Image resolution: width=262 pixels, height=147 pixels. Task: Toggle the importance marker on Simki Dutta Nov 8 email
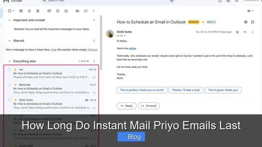pyautogui.click(x=15, y=100)
